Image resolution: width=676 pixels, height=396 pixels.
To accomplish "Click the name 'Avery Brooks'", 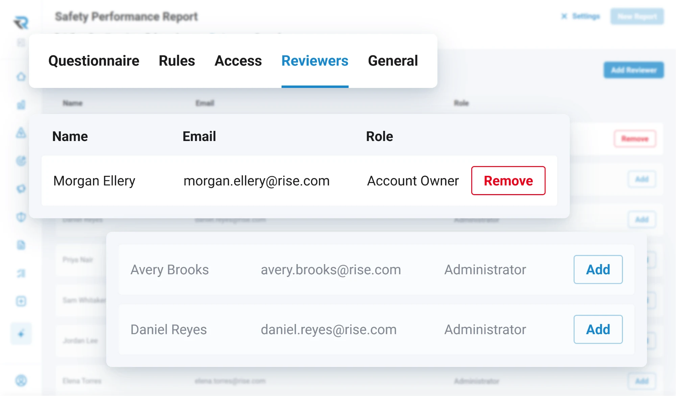I will coord(170,270).
